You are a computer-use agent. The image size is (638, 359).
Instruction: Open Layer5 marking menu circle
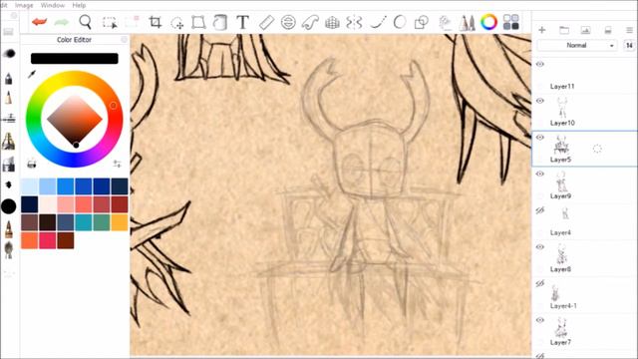(597, 149)
